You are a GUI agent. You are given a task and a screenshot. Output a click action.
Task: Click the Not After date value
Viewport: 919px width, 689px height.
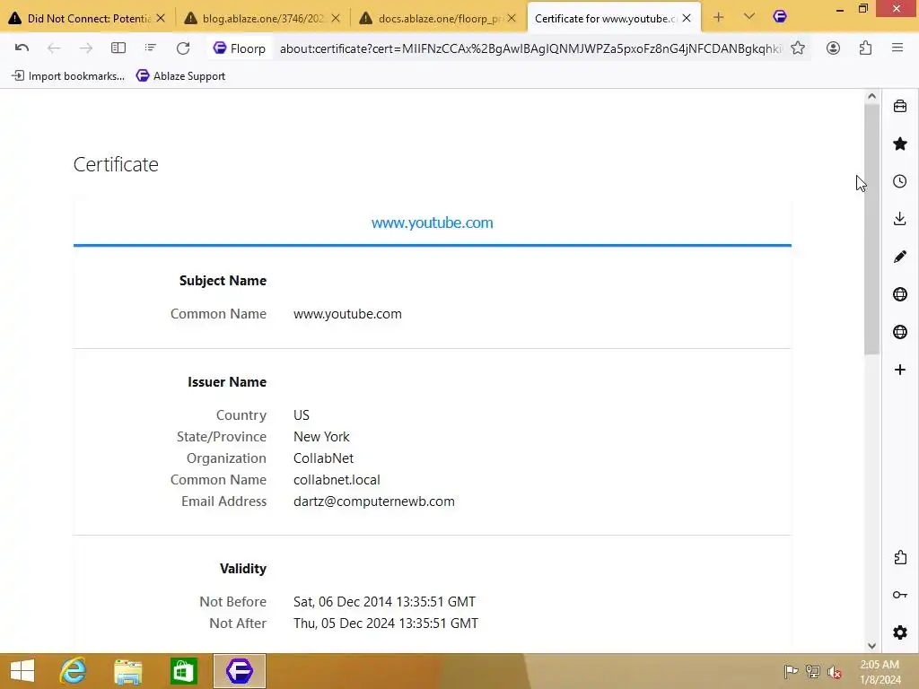[386, 624]
